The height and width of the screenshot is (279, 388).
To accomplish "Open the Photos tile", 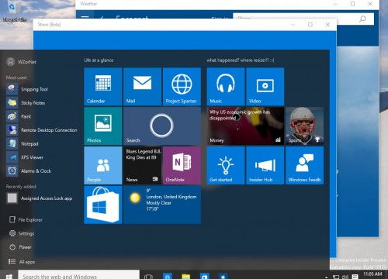I will click(102, 126).
